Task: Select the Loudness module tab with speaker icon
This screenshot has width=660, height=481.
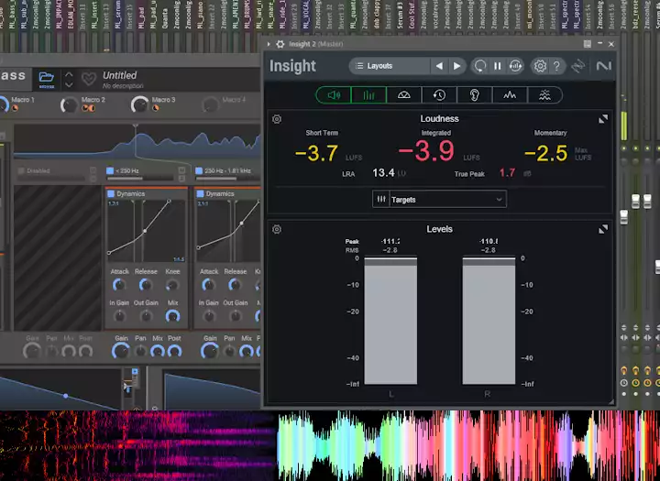Action: [334, 95]
